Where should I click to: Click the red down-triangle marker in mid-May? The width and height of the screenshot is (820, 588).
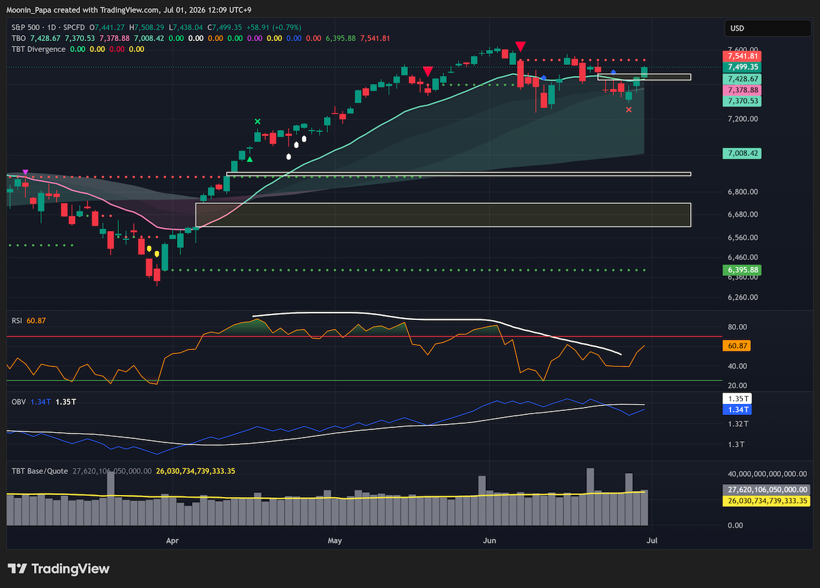click(x=428, y=71)
